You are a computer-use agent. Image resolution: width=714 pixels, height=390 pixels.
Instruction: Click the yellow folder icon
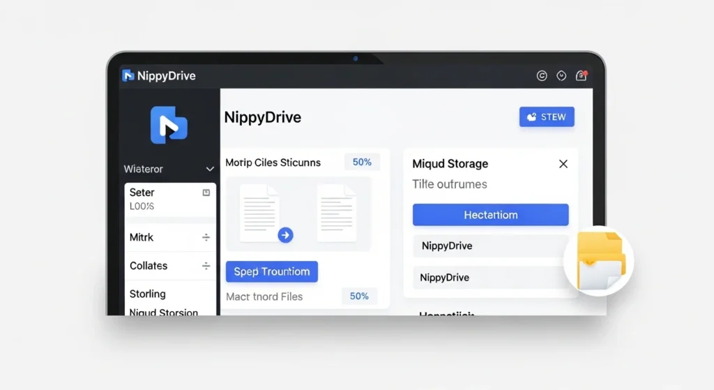(600, 260)
